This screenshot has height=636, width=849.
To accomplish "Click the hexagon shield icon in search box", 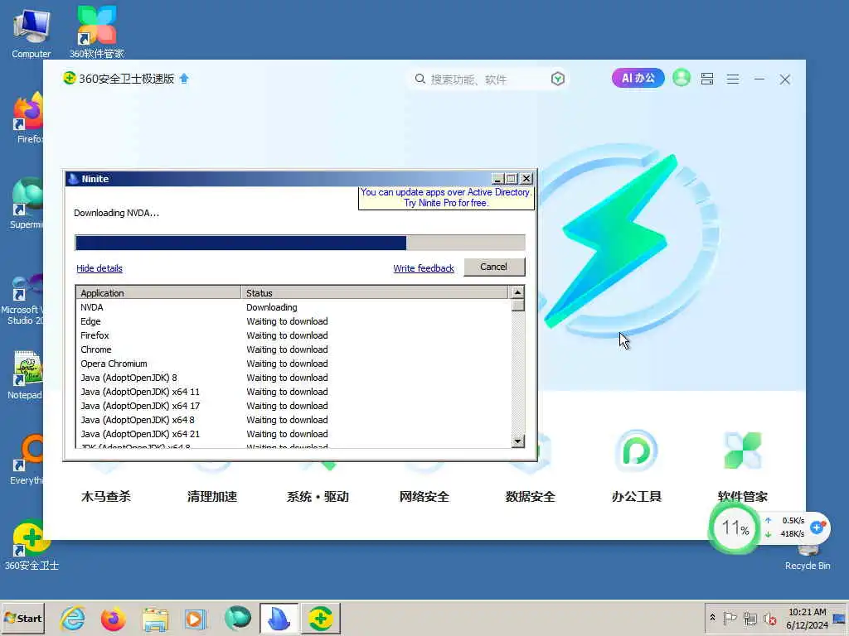I will click(x=558, y=79).
